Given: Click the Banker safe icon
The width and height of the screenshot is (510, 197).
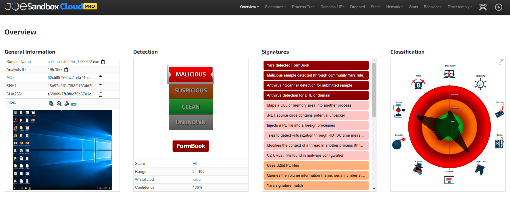Looking at the screenshot, I should (499, 143).
